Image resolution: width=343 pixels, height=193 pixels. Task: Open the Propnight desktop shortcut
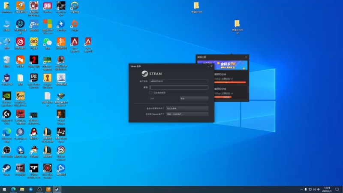click(20, 170)
